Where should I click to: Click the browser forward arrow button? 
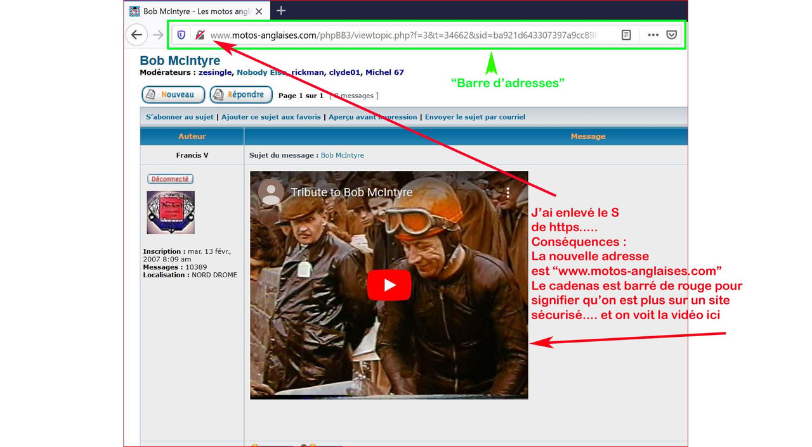[x=158, y=35]
